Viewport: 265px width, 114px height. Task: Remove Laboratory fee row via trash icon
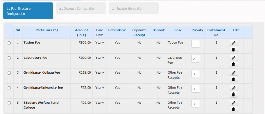click(x=234, y=64)
